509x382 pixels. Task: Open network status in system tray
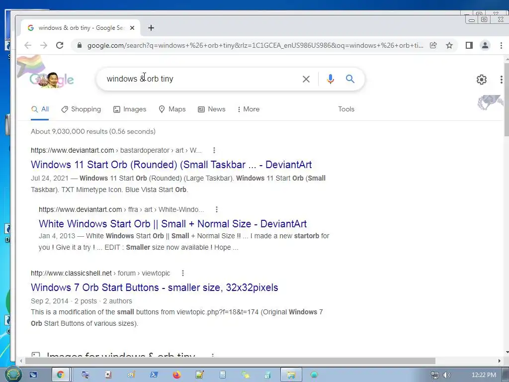coord(434,375)
